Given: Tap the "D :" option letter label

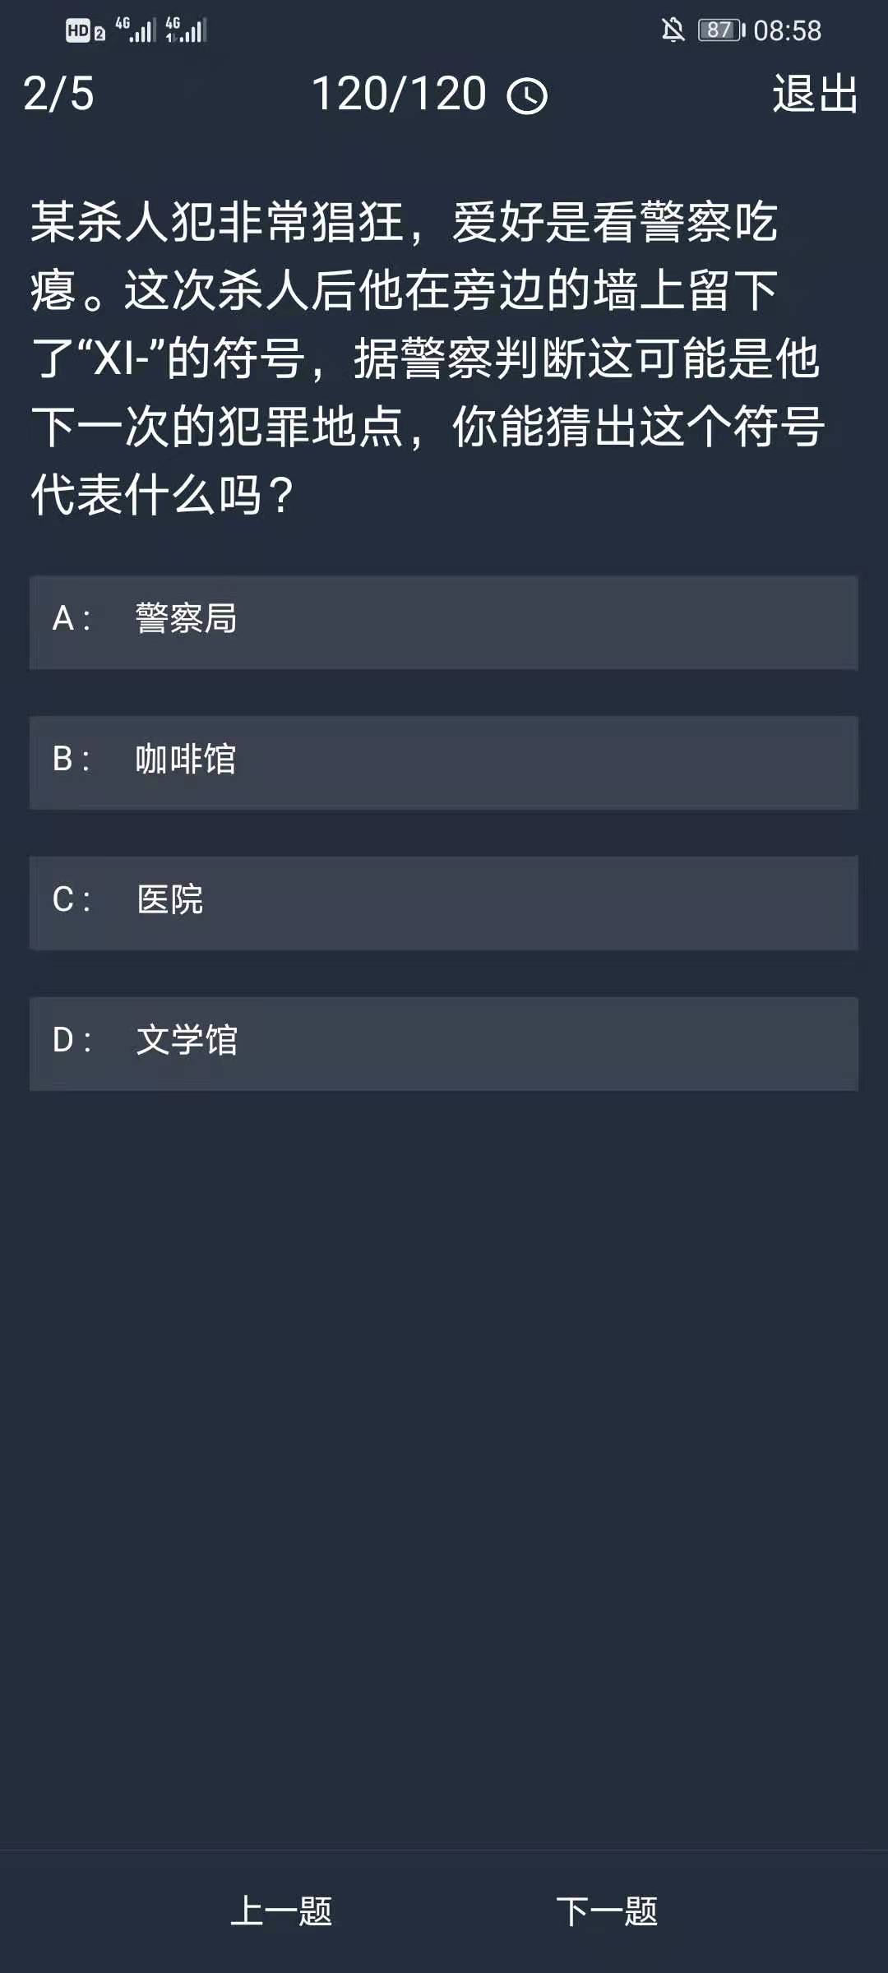Looking at the screenshot, I should (72, 1040).
